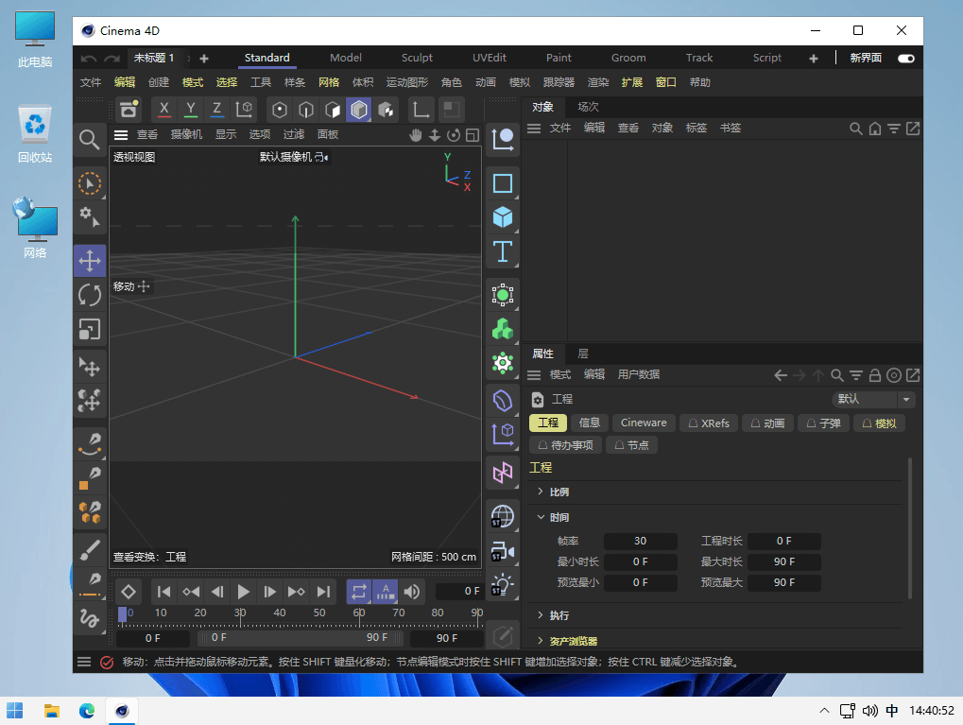The height and width of the screenshot is (725, 963).
Task: Click the brush paint tool icon
Action: (x=90, y=550)
